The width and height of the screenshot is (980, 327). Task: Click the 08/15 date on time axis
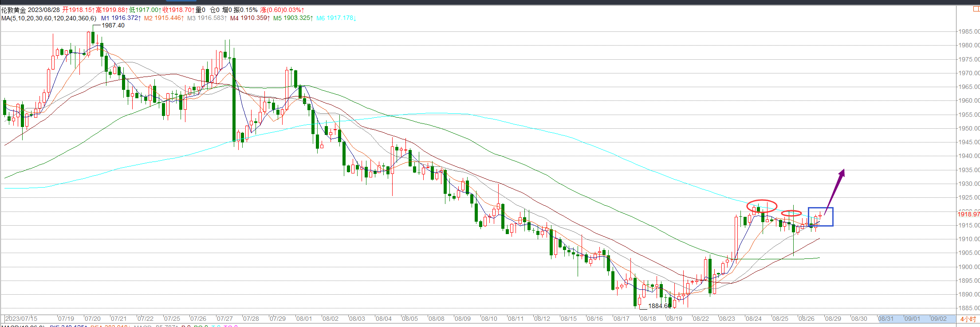[568, 319]
